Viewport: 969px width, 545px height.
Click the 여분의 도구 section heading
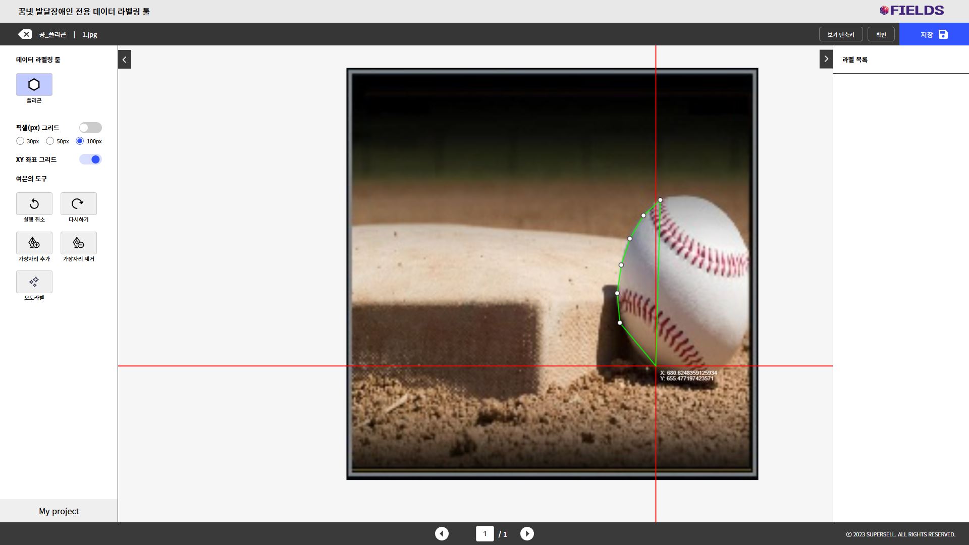(x=31, y=179)
